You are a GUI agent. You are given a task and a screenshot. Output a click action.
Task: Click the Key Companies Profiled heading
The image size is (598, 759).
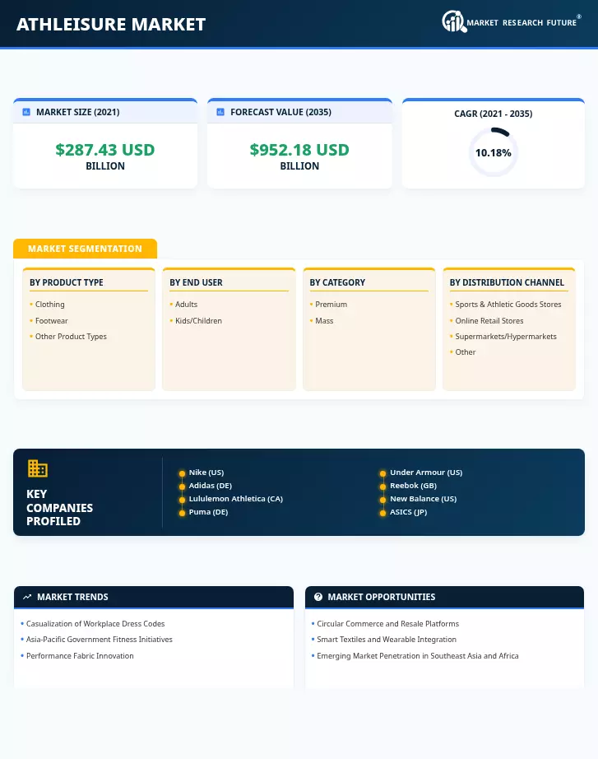(59, 508)
